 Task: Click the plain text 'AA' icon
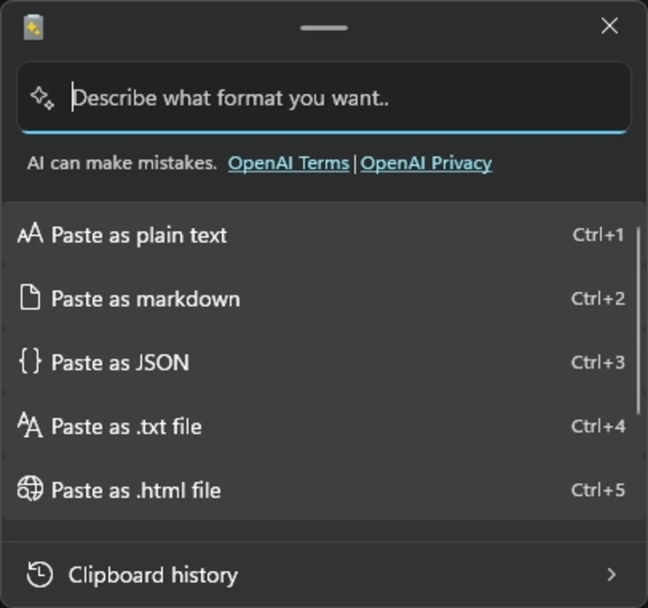tap(30, 233)
